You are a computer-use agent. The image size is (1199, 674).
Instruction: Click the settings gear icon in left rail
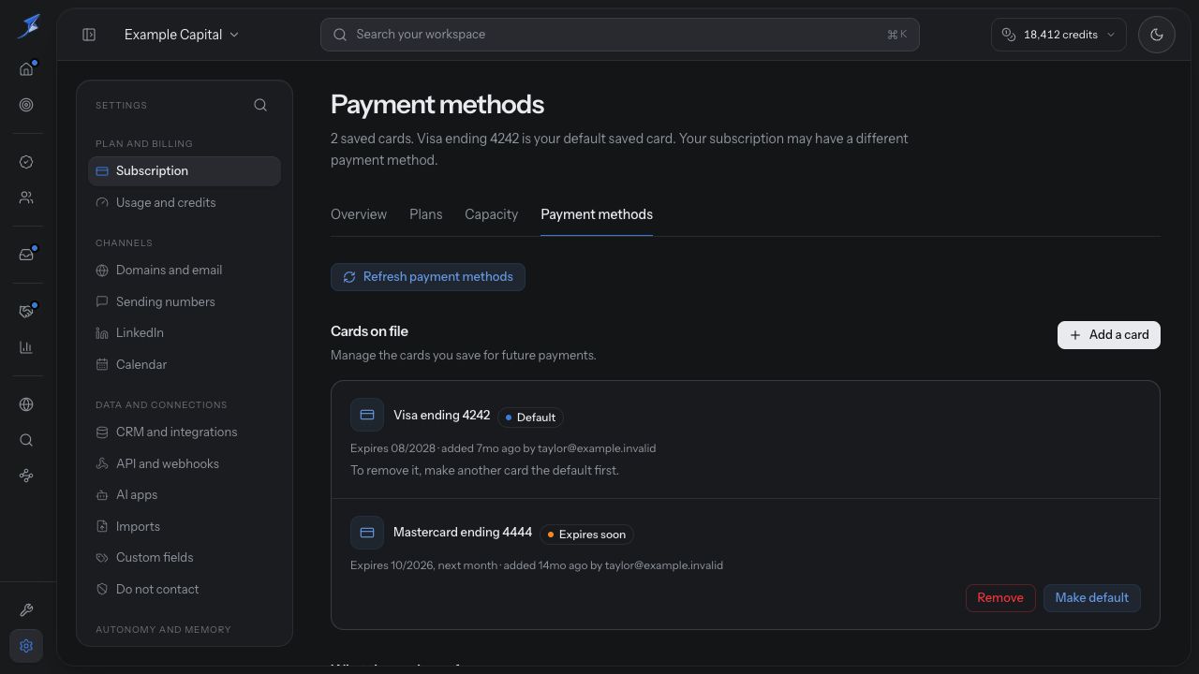[x=26, y=646]
